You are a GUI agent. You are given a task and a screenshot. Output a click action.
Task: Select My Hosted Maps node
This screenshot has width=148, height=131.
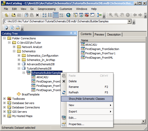(22, 116)
